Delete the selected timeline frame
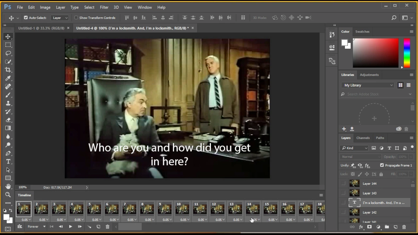This screenshot has width=418, height=235. pyautogui.click(x=107, y=227)
